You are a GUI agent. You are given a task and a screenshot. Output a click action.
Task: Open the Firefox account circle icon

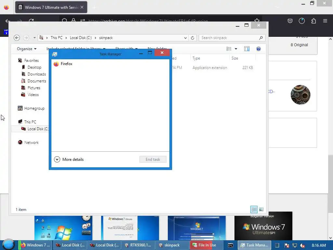click(301, 21)
